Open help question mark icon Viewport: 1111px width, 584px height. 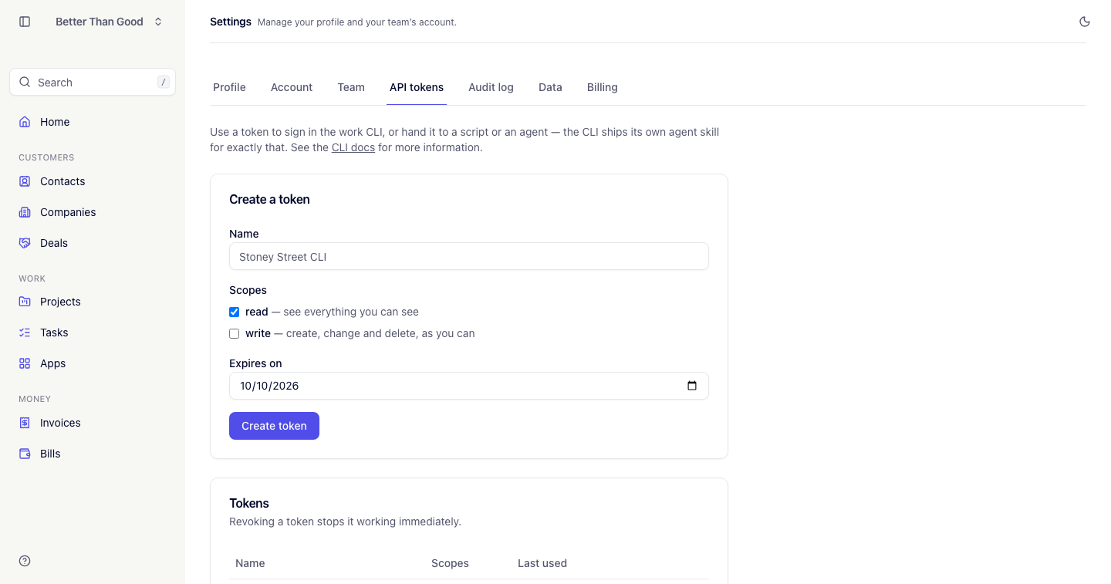pos(25,561)
